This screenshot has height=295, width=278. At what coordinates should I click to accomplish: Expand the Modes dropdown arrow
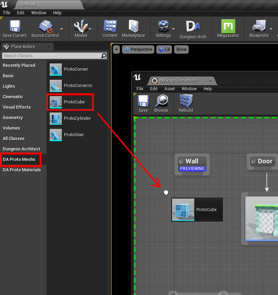click(90, 29)
